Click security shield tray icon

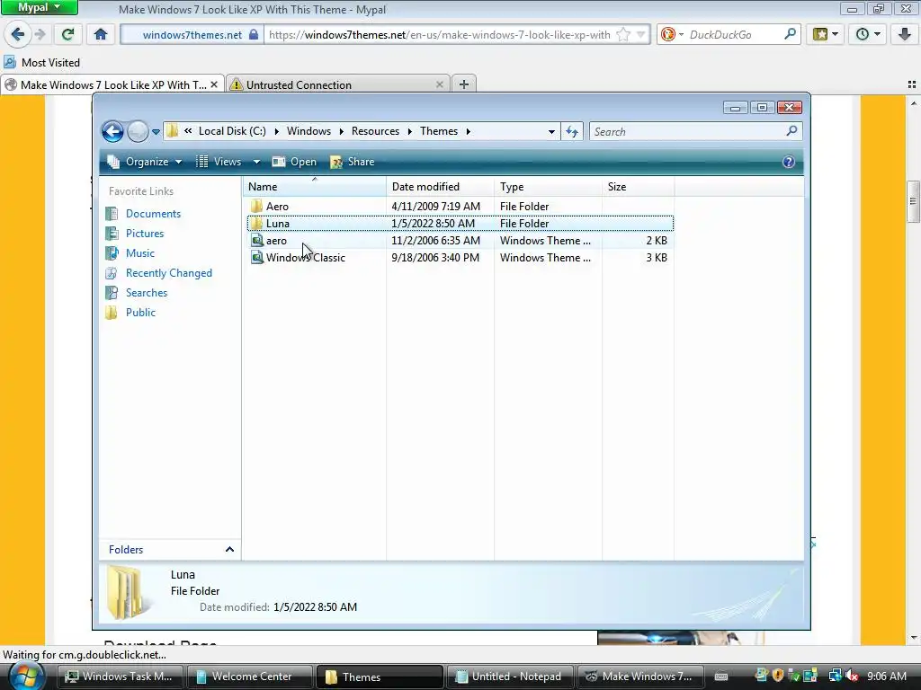778,677
